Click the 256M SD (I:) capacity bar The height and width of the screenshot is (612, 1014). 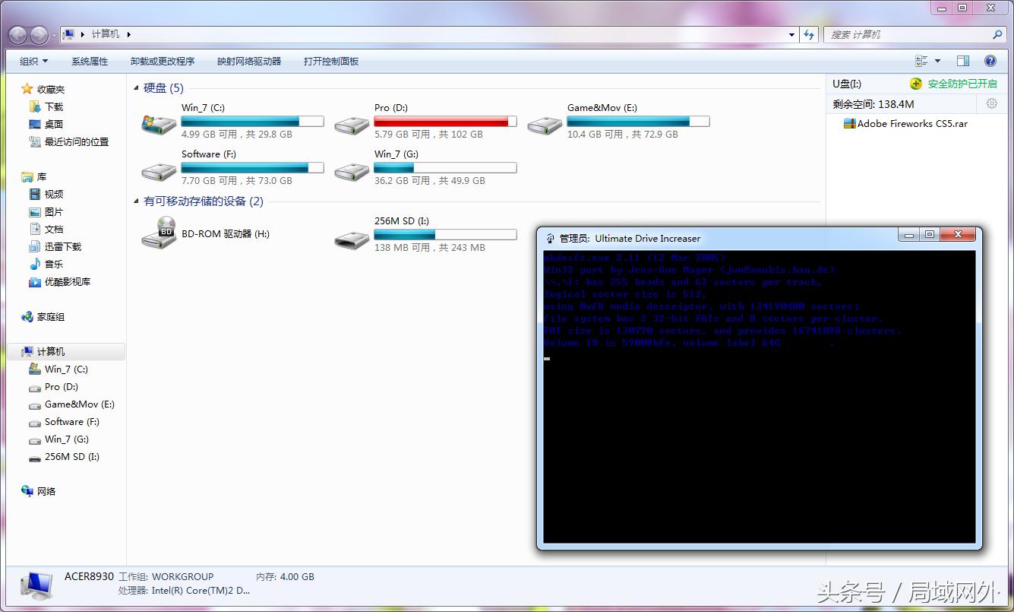tap(445, 235)
